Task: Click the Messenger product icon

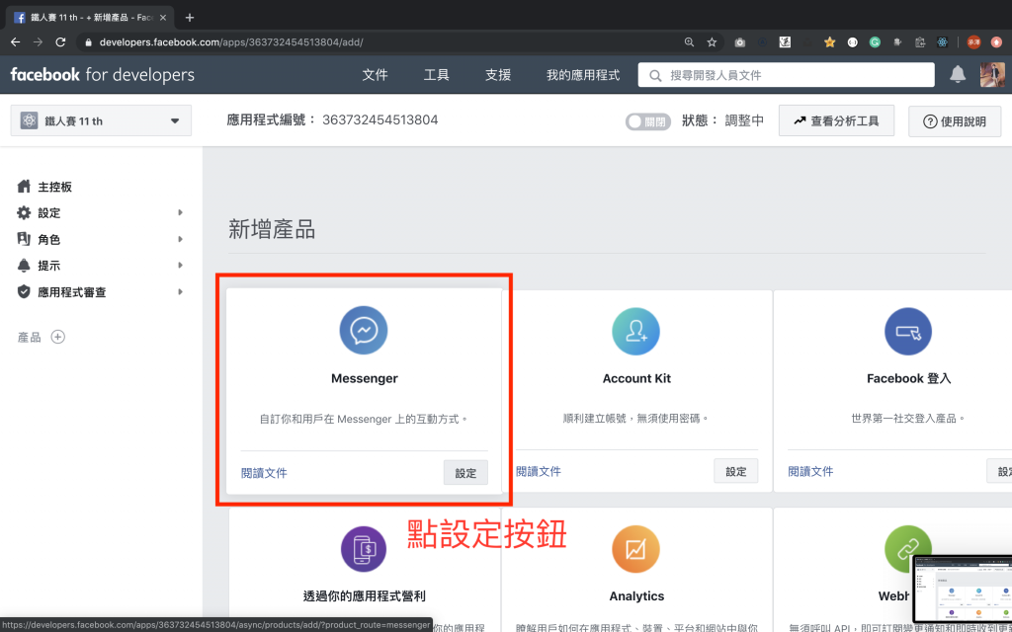Action: click(x=364, y=330)
